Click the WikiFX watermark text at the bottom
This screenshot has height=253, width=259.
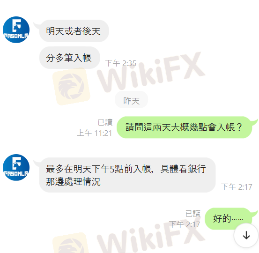[151, 236]
